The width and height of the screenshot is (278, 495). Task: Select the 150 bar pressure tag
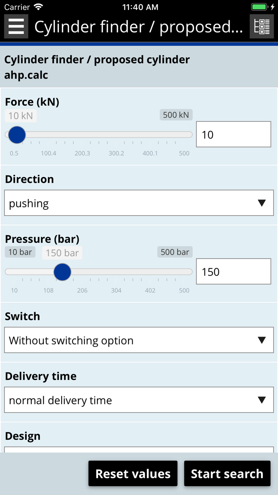pos(62,253)
